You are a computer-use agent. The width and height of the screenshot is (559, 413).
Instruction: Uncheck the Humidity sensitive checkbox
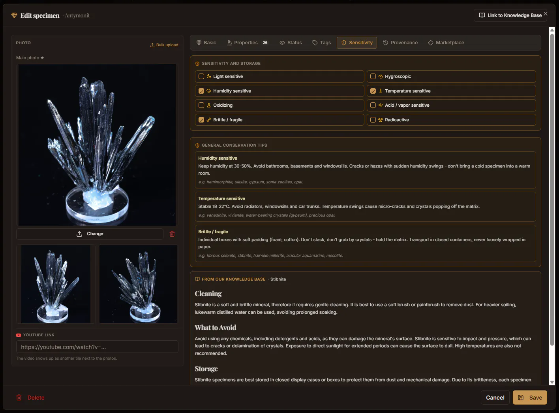pyautogui.click(x=201, y=91)
